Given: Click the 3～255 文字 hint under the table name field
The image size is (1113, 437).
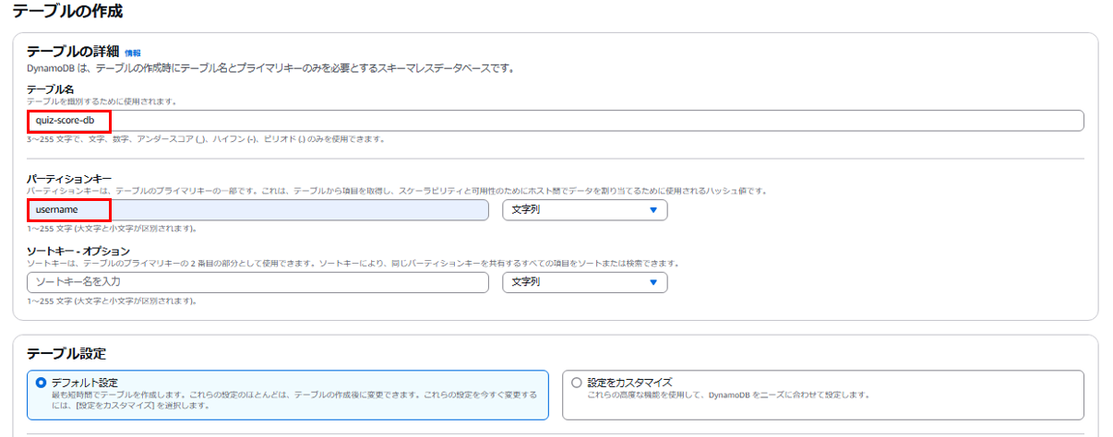Looking at the screenshot, I should [206, 139].
